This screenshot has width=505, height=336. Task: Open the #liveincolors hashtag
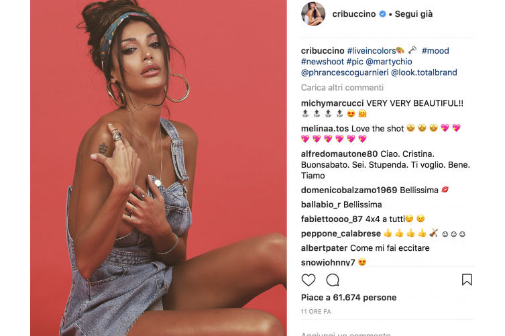pos(372,51)
